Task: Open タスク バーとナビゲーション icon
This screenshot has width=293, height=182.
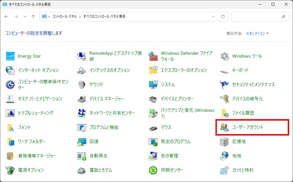Action: pyautogui.click(x=10, y=99)
